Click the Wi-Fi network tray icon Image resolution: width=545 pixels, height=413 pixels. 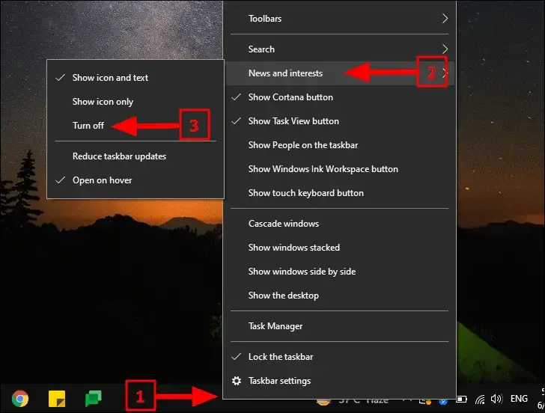click(480, 400)
